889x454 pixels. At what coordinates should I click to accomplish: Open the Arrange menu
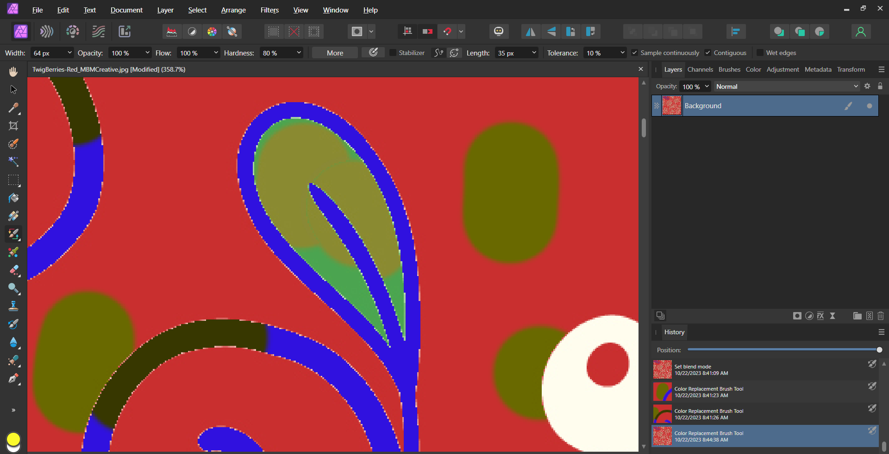click(x=233, y=10)
